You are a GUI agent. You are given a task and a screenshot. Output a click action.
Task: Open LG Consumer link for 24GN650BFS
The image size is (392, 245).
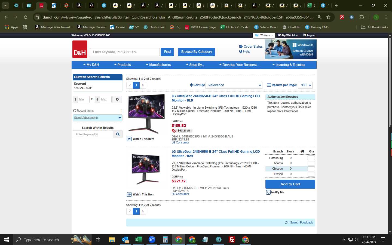coord(180,143)
